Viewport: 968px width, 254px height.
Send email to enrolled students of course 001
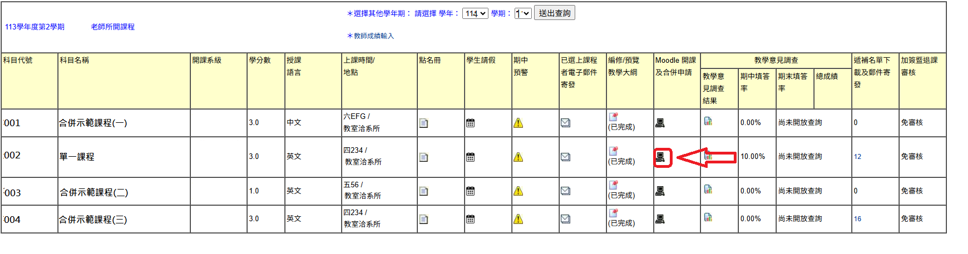pos(565,123)
